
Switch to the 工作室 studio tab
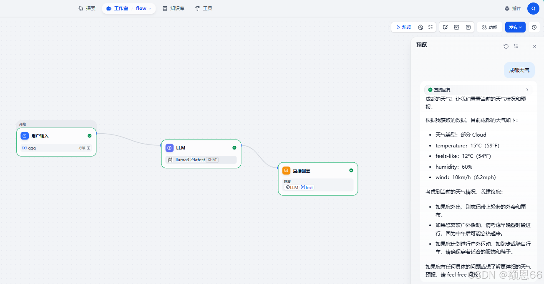pyautogui.click(x=117, y=8)
